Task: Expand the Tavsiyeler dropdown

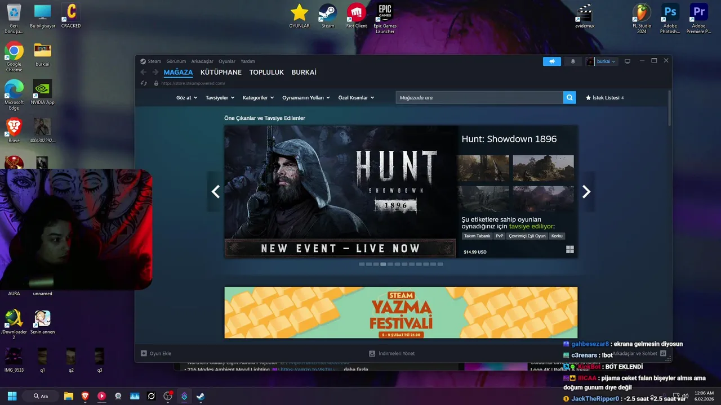Action: pyautogui.click(x=220, y=97)
